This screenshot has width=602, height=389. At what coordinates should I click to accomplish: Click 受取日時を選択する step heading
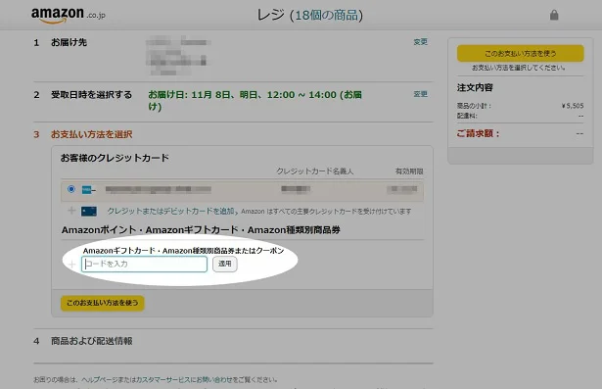point(91,95)
